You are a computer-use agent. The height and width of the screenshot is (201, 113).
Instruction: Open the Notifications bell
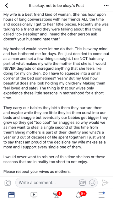pos(79,195)
